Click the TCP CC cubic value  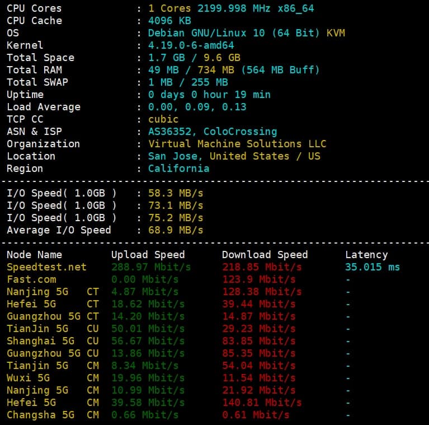[x=163, y=119]
